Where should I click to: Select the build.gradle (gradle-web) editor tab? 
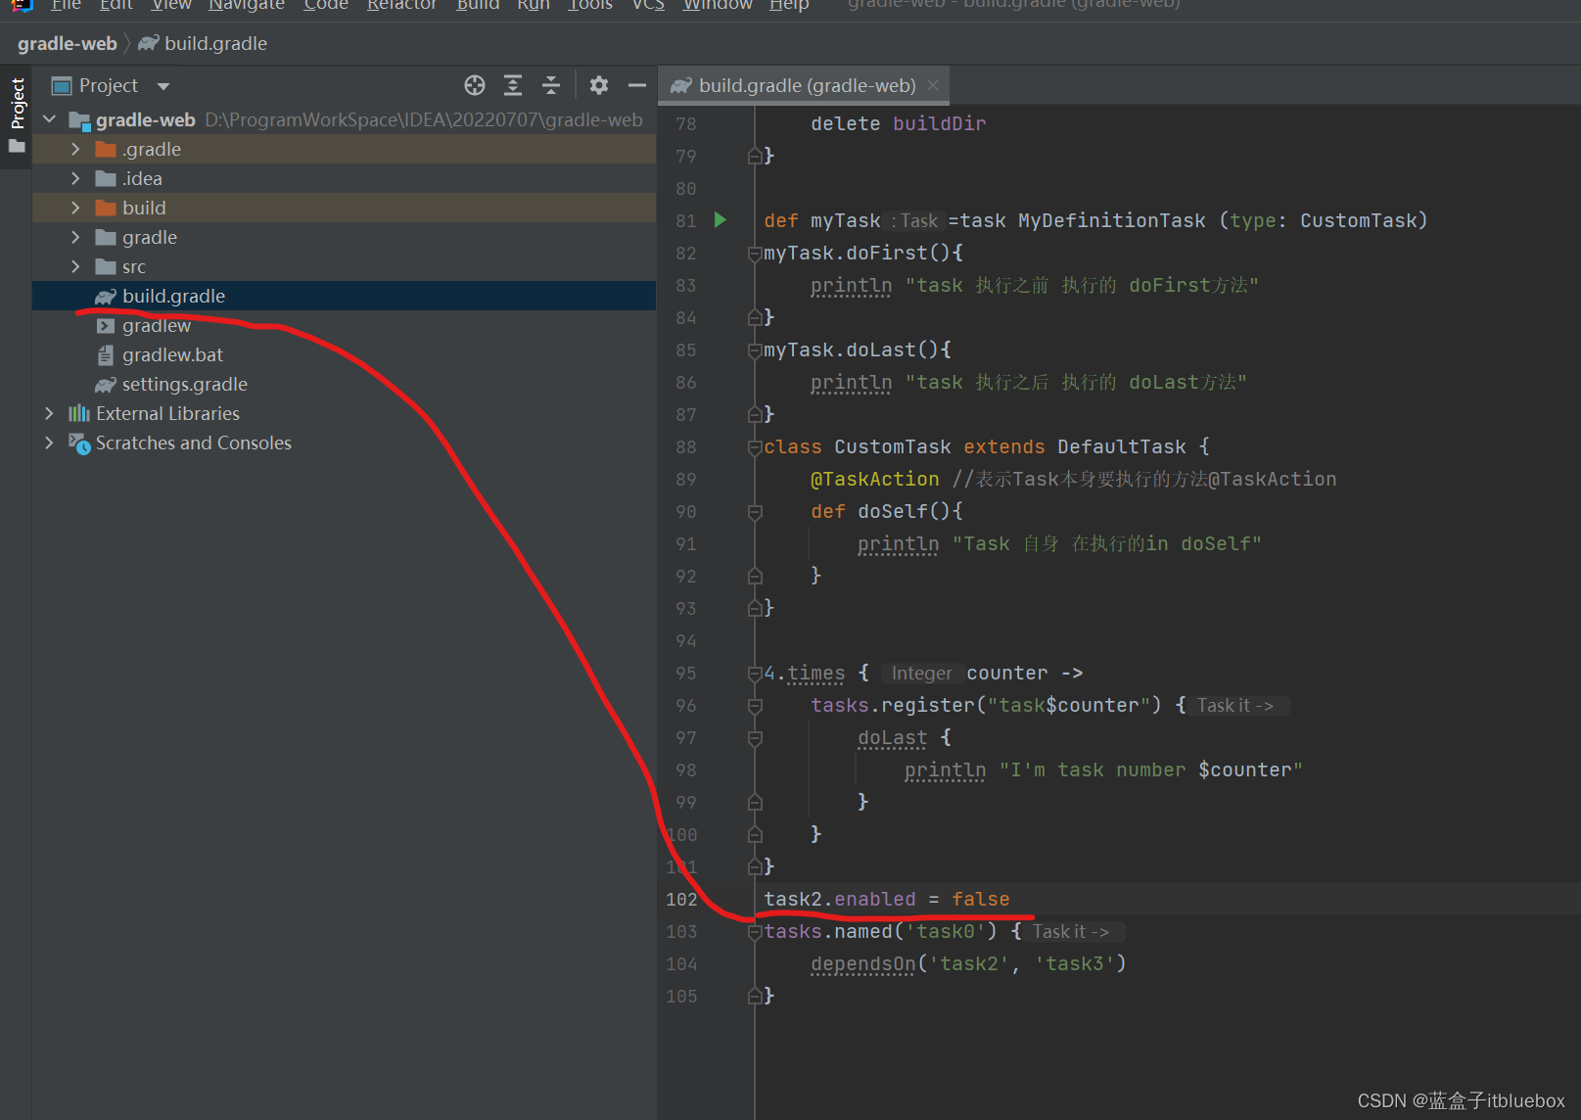[803, 85]
